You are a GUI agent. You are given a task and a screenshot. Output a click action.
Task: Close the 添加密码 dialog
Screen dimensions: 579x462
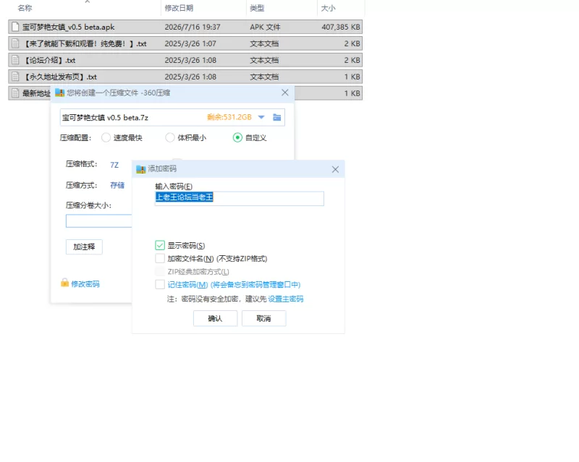point(335,169)
